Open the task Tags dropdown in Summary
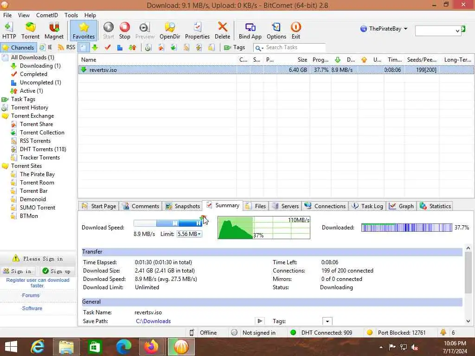 327,321
